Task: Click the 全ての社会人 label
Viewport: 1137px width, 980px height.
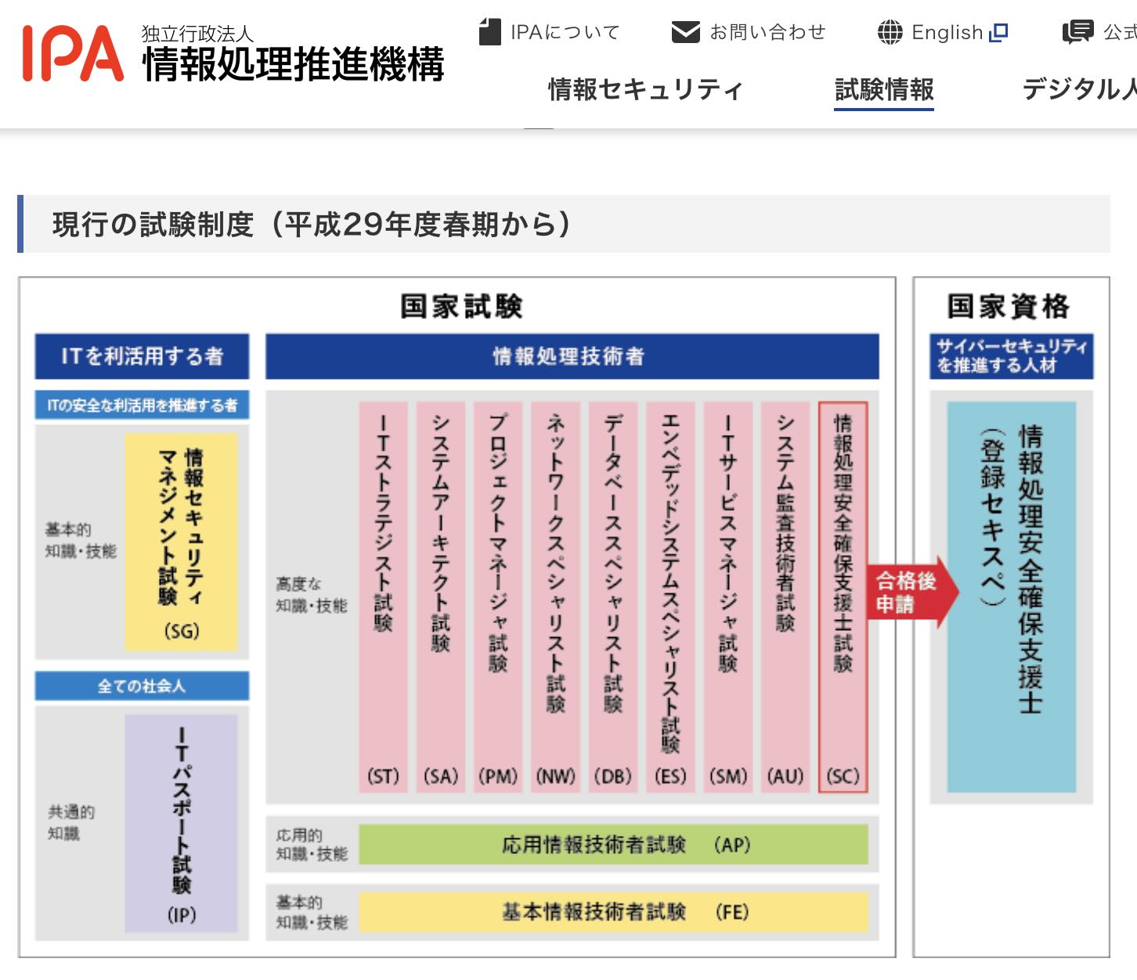Action: click(x=142, y=686)
